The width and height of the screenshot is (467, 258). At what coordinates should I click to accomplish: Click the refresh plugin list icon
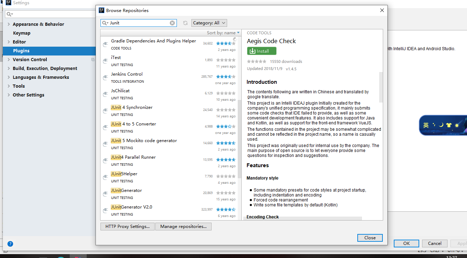pos(185,23)
